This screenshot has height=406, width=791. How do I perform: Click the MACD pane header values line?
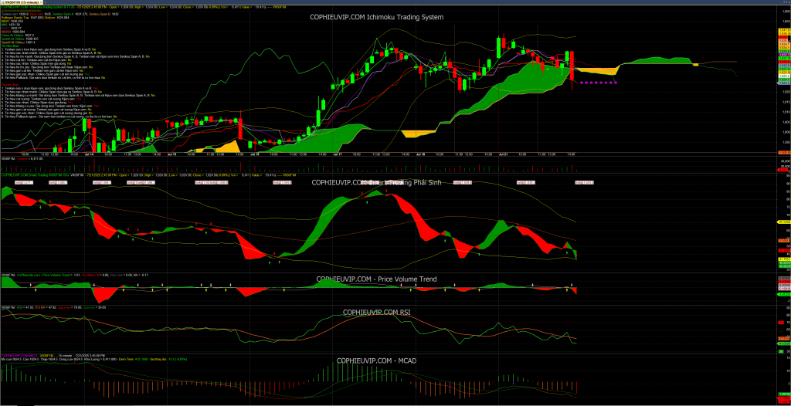(x=93, y=359)
